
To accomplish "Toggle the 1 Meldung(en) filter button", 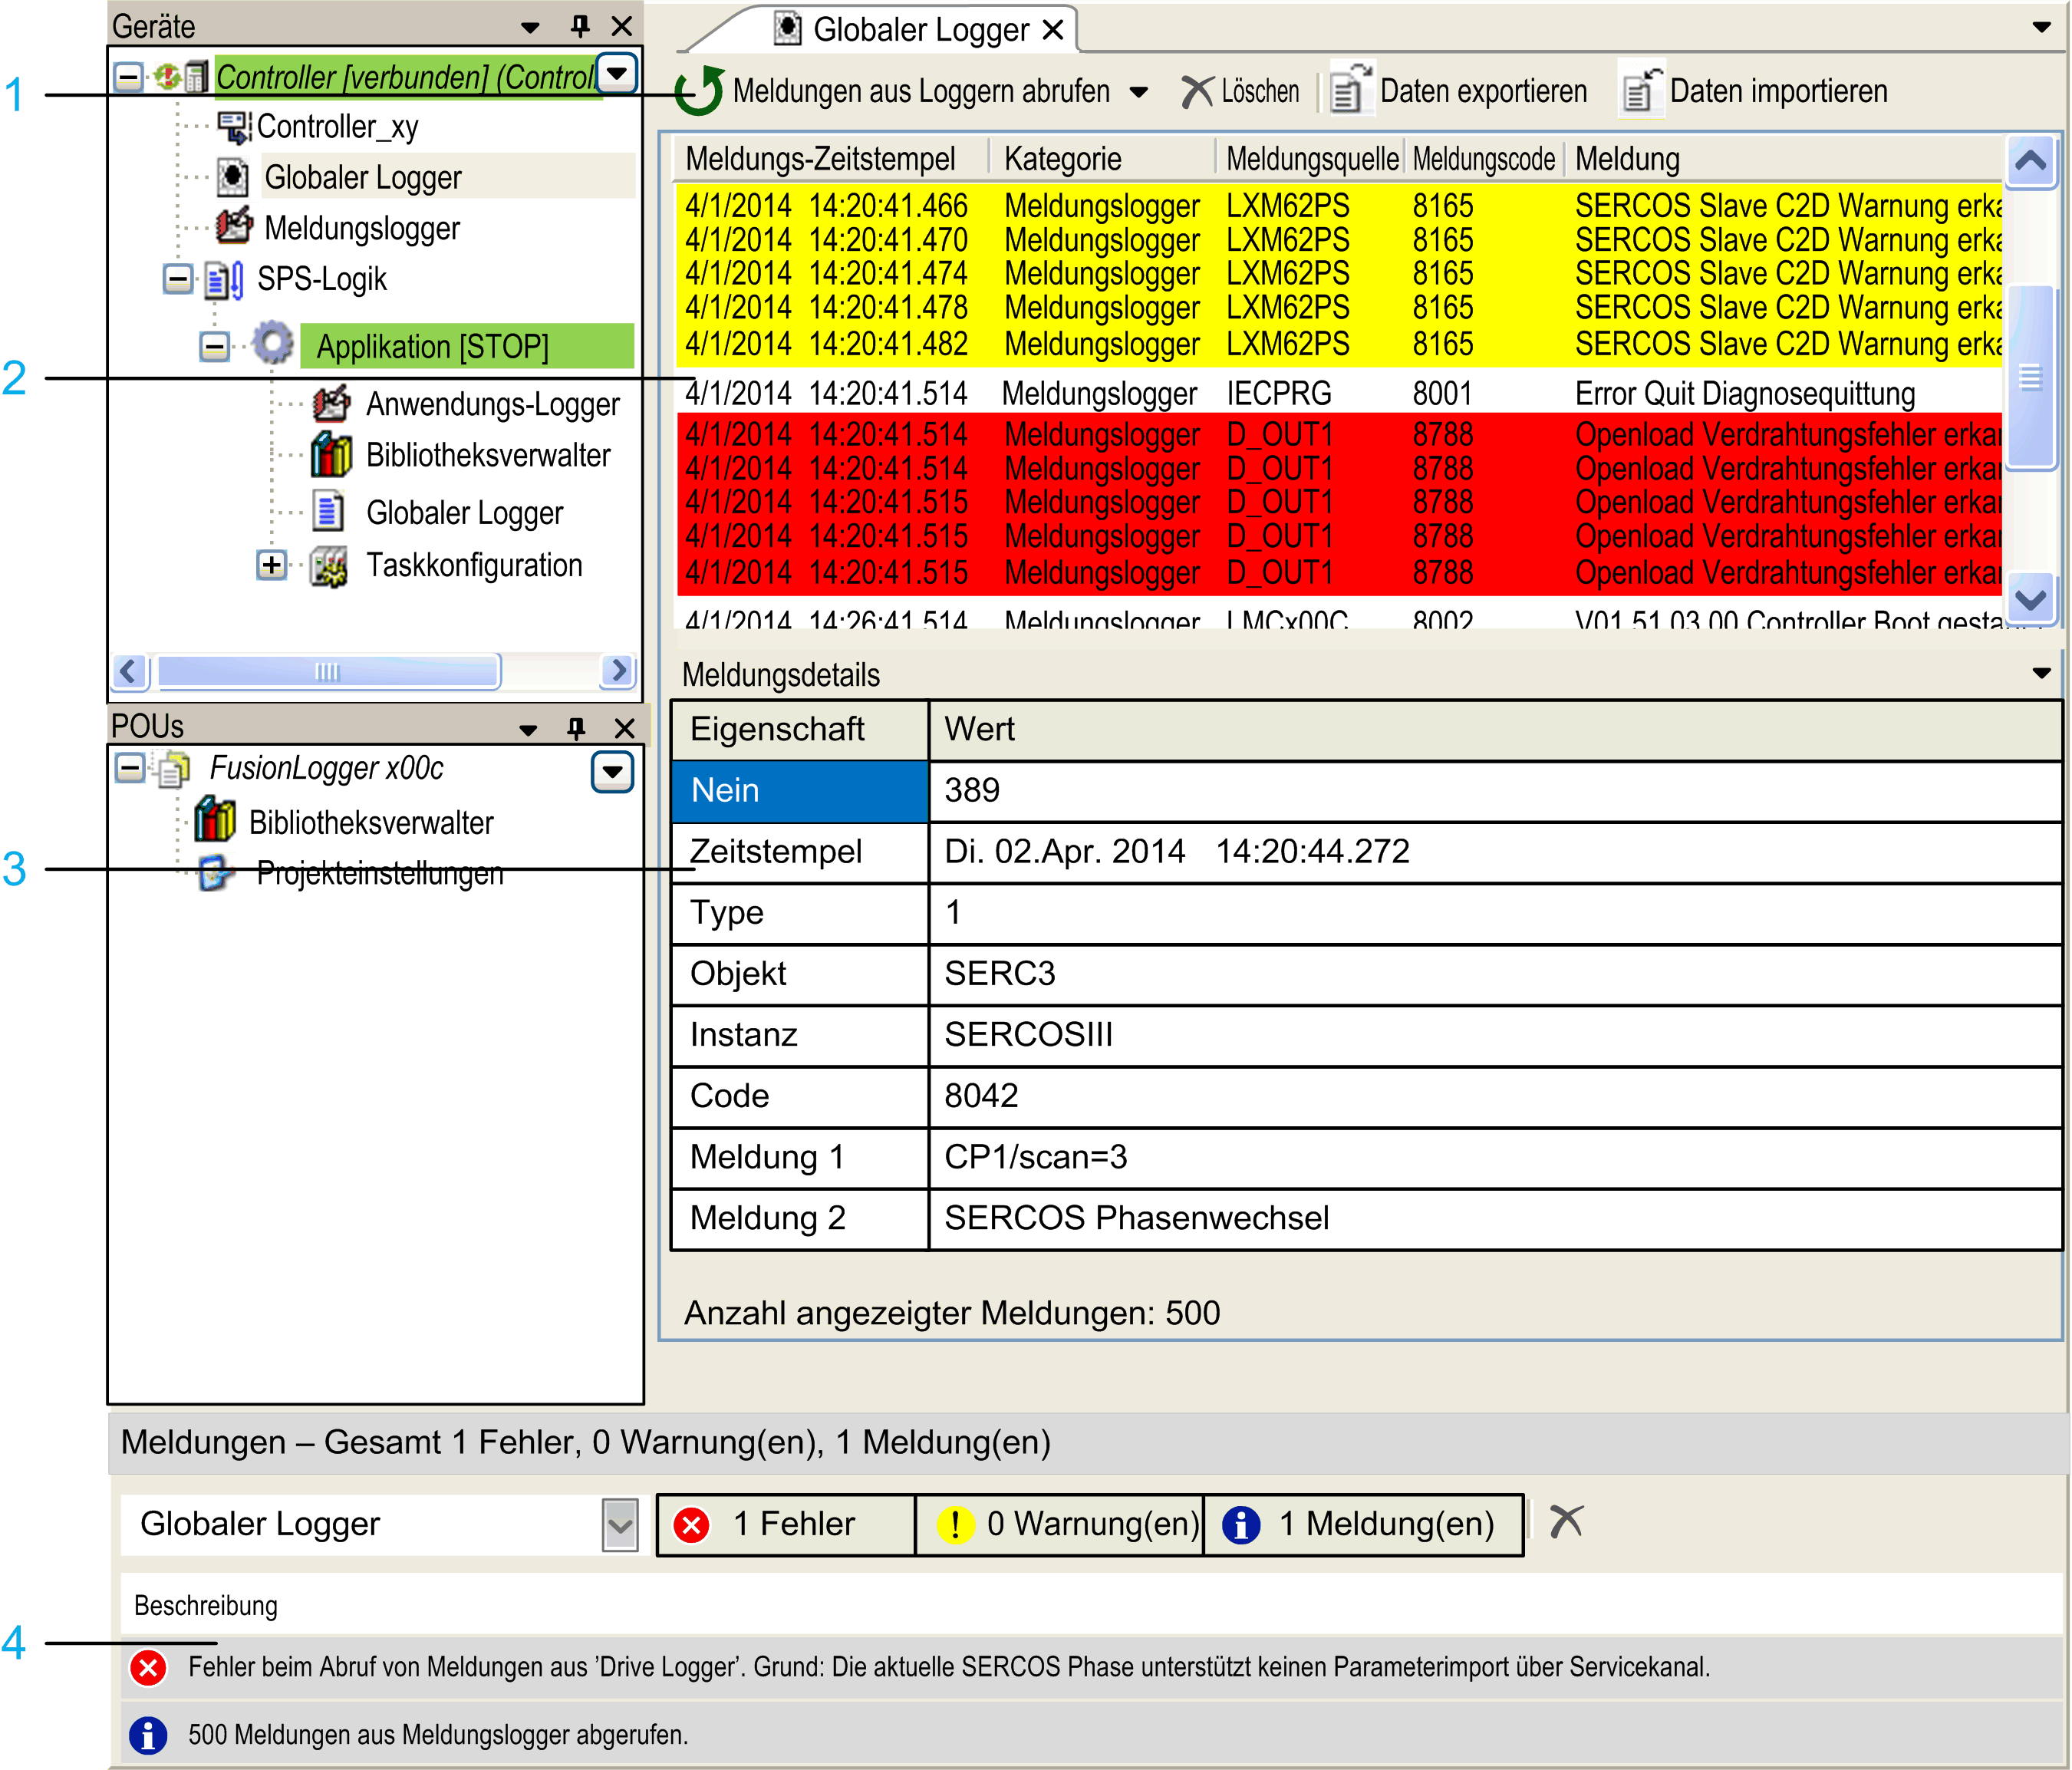I will point(1364,1524).
